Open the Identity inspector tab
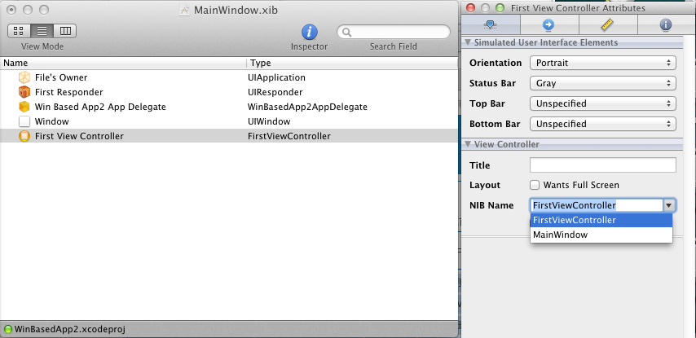The width and height of the screenshot is (696, 338). click(x=666, y=24)
